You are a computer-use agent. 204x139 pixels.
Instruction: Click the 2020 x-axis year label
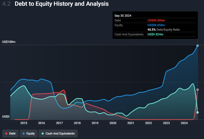click(113, 123)
